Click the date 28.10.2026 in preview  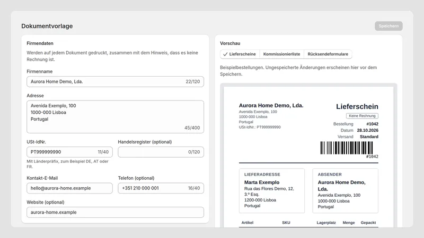coord(367,130)
